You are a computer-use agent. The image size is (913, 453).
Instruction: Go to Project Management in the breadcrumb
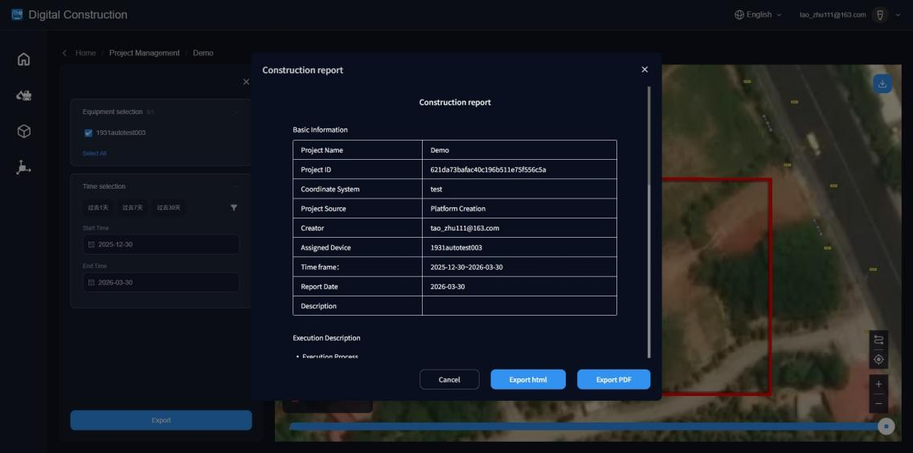[x=145, y=53]
